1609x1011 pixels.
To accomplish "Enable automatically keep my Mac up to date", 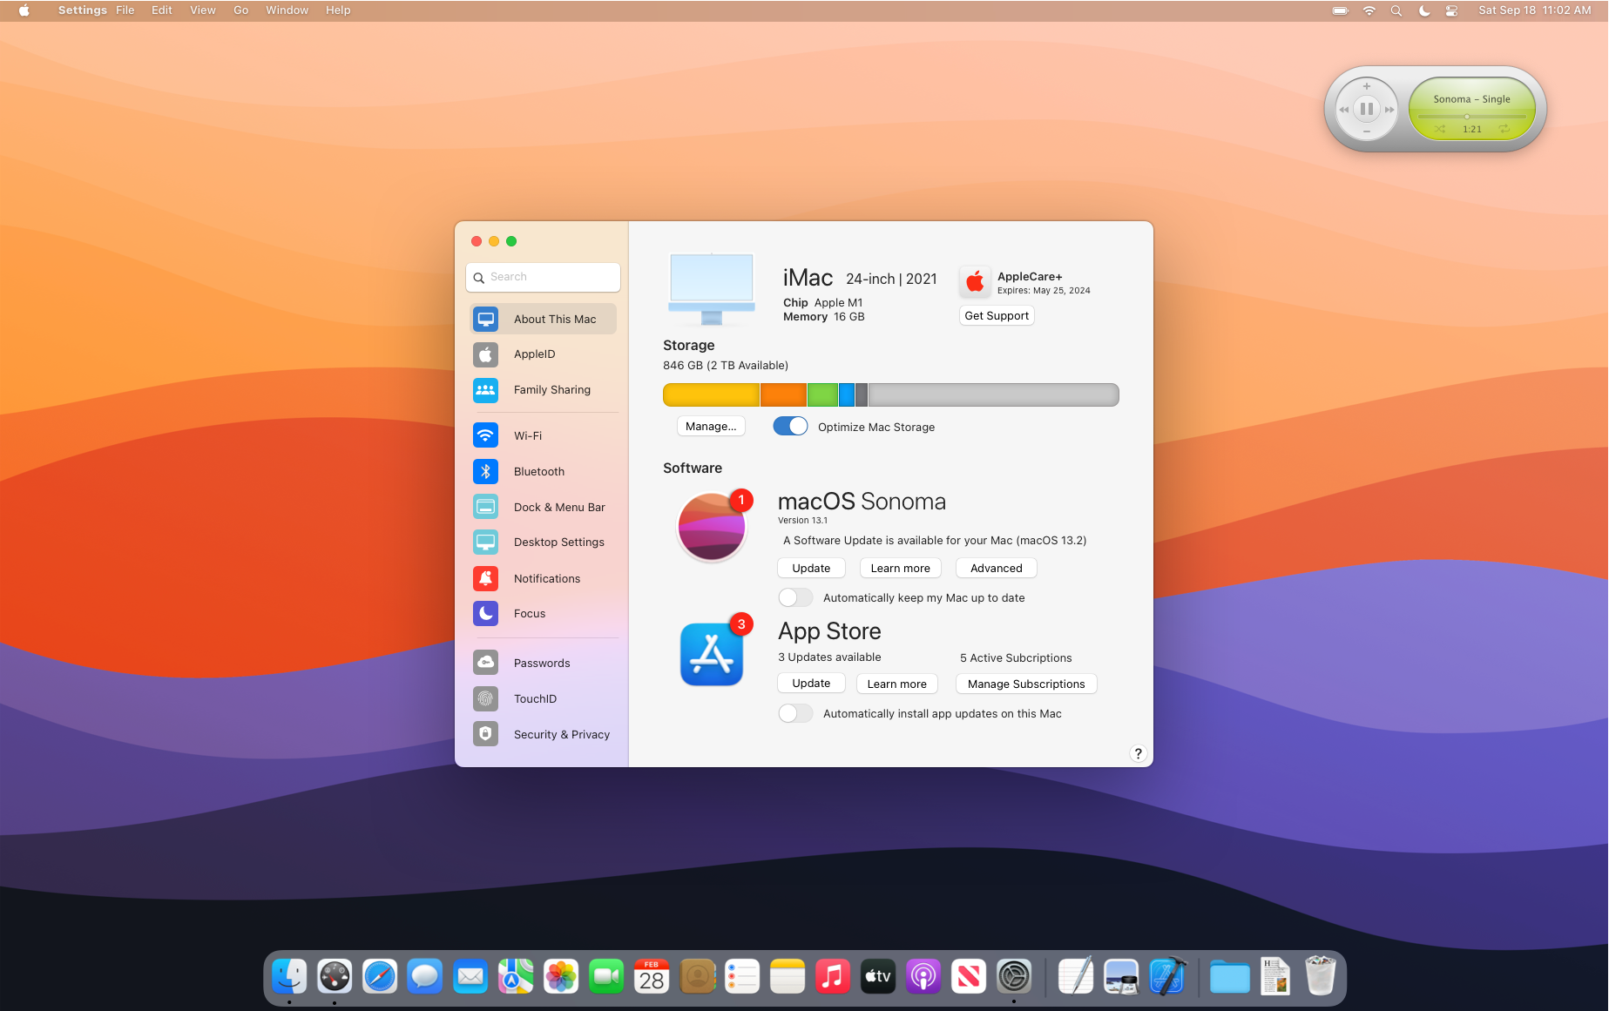I will pyautogui.click(x=795, y=597).
